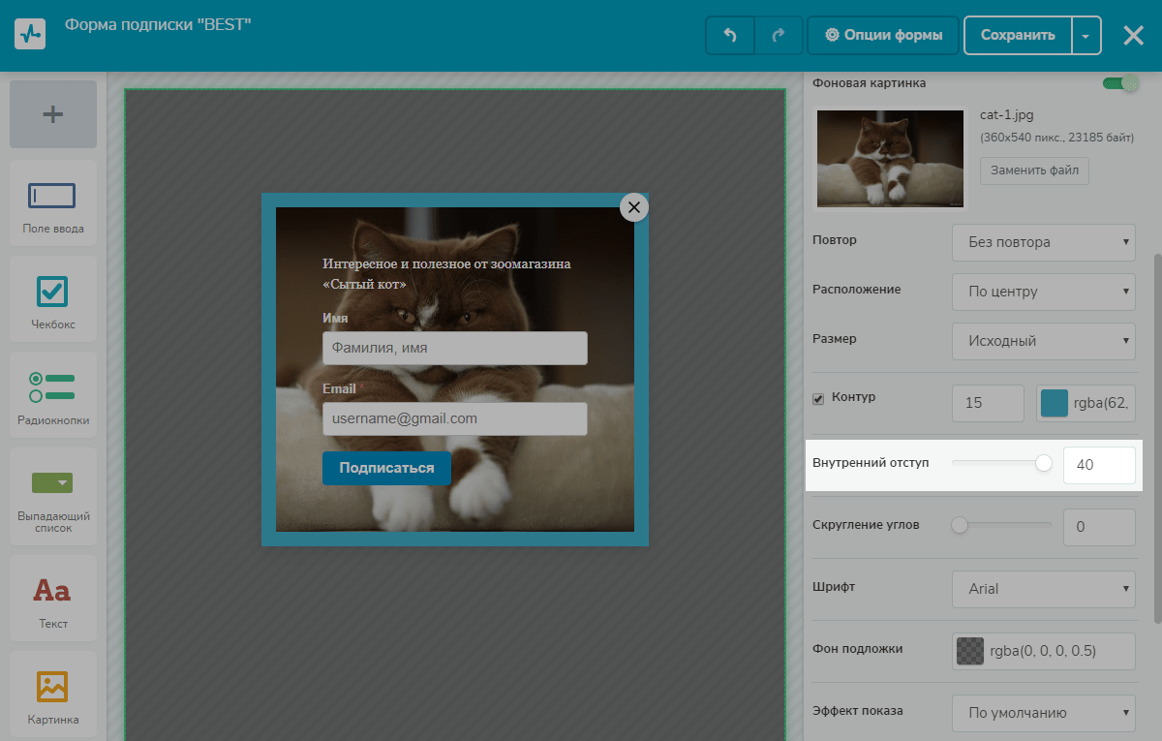Click the add element plus button
Screen dimensions: 1162x741
(x=53, y=114)
